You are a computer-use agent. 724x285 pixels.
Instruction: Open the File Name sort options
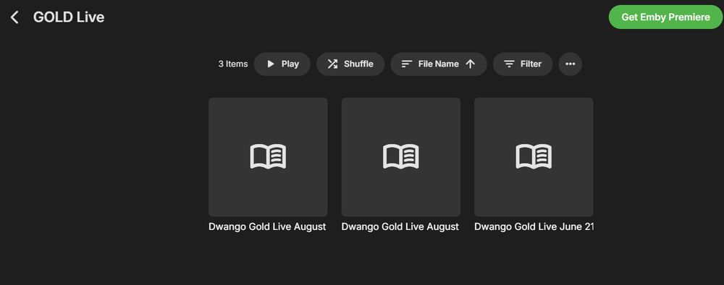(439, 64)
